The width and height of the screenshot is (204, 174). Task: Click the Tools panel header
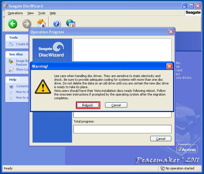pyautogui.click(x=17, y=38)
